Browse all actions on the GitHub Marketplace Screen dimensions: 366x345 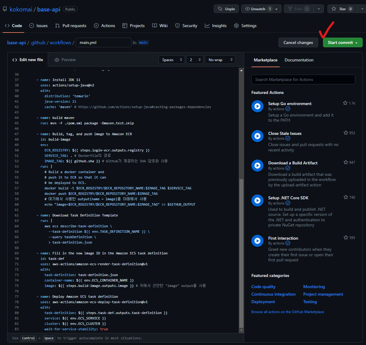click(x=288, y=312)
